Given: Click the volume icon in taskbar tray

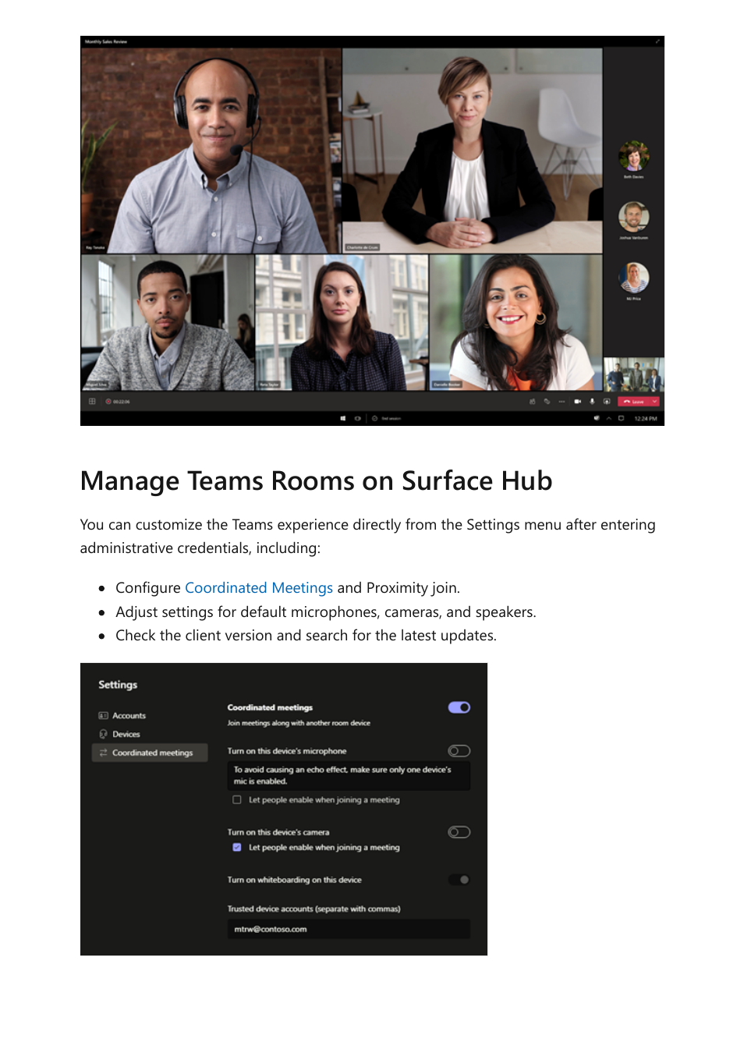Looking at the screenshot, I should pos(597,418).
